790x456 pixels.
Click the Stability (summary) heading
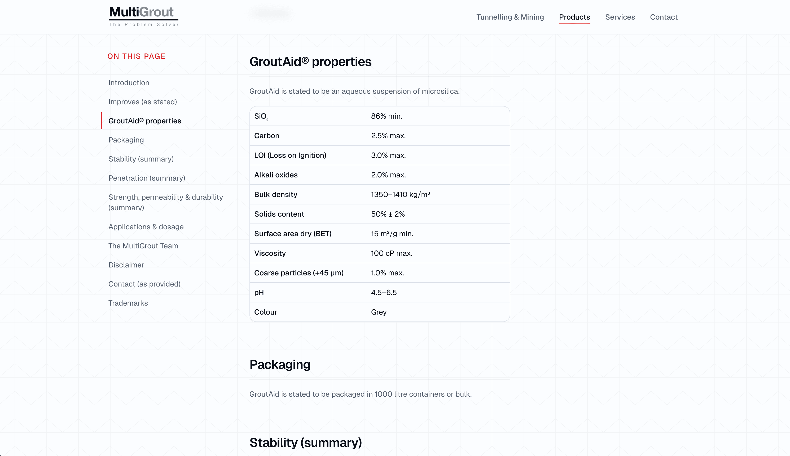coord(306,442)
